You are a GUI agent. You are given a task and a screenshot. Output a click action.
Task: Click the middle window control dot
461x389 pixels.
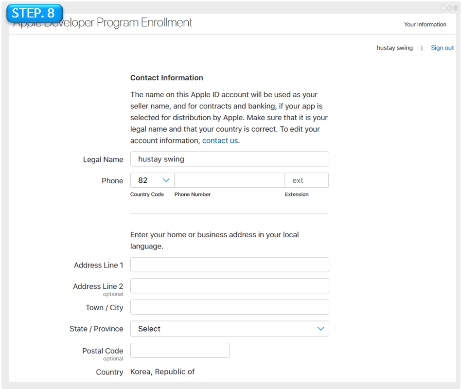coord(449,8)
